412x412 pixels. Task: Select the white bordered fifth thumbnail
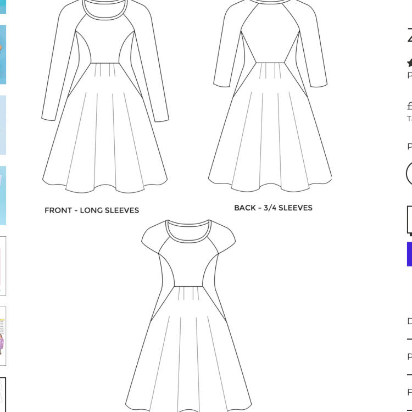tap(3, 266)
